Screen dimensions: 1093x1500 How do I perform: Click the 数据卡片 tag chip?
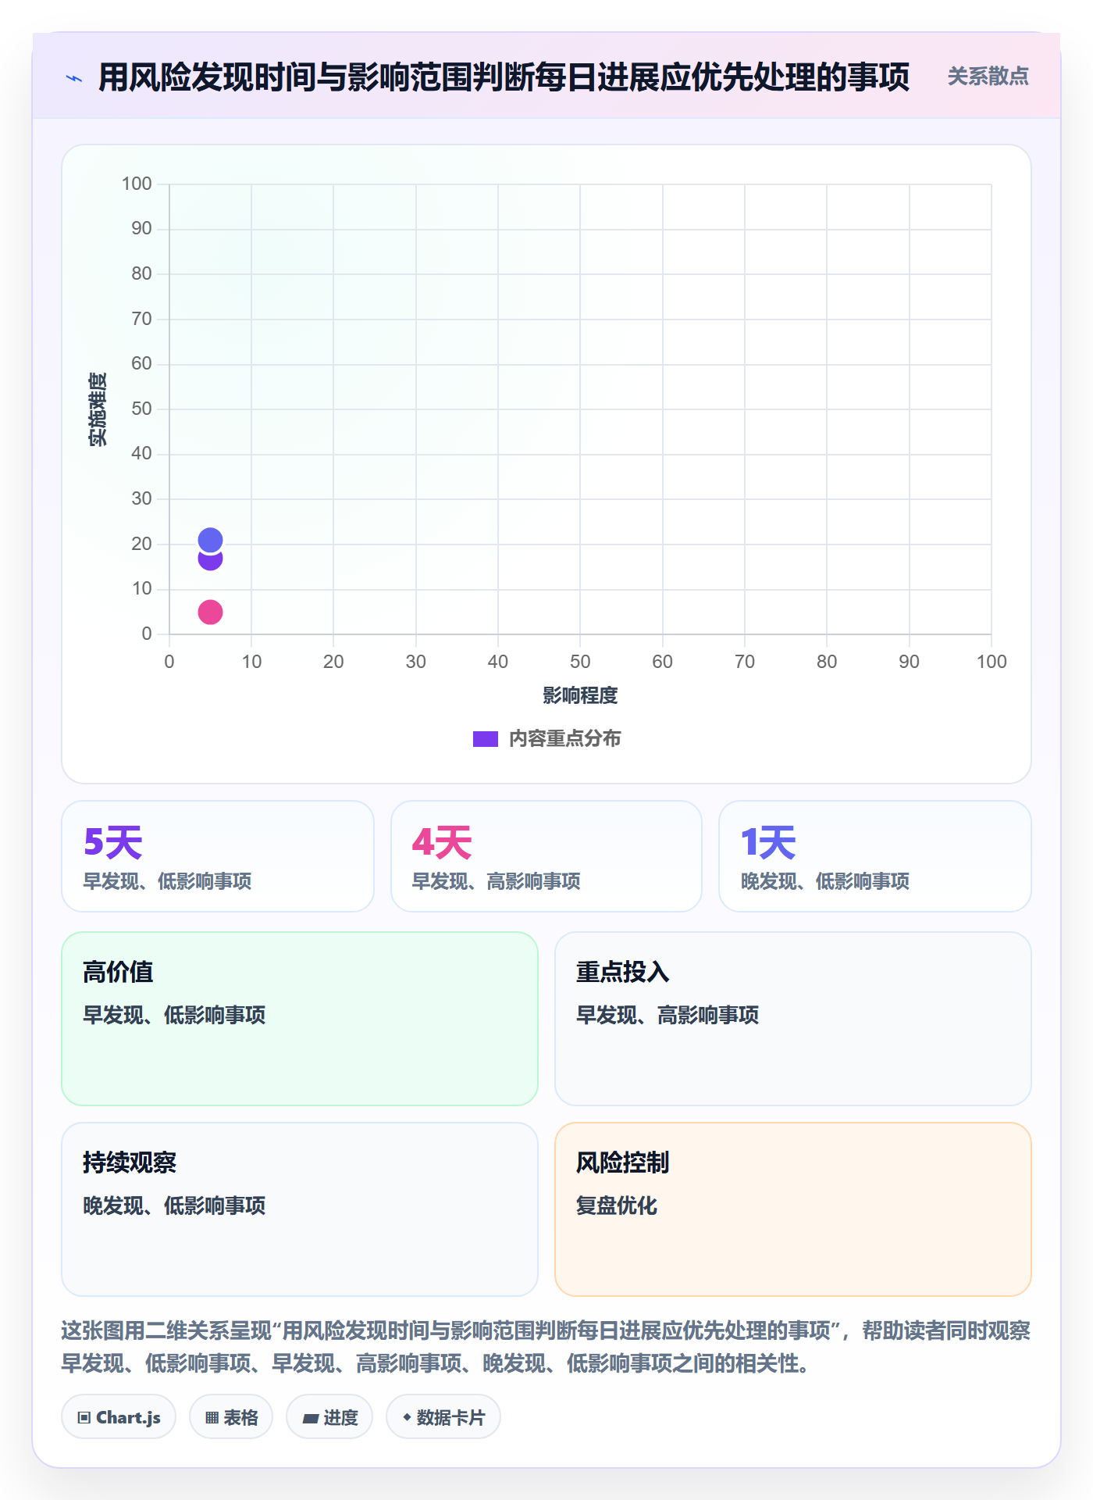pos(443,1417)
